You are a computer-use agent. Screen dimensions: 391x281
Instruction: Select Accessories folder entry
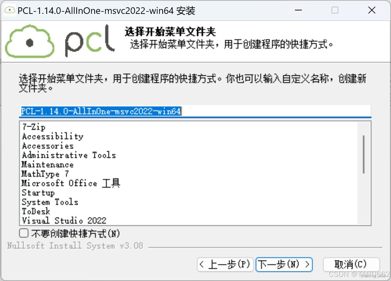(48, 146)
